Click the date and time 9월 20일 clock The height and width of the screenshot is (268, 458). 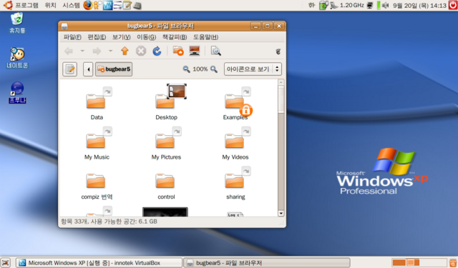pyautogui.click(x=420, y=5)
